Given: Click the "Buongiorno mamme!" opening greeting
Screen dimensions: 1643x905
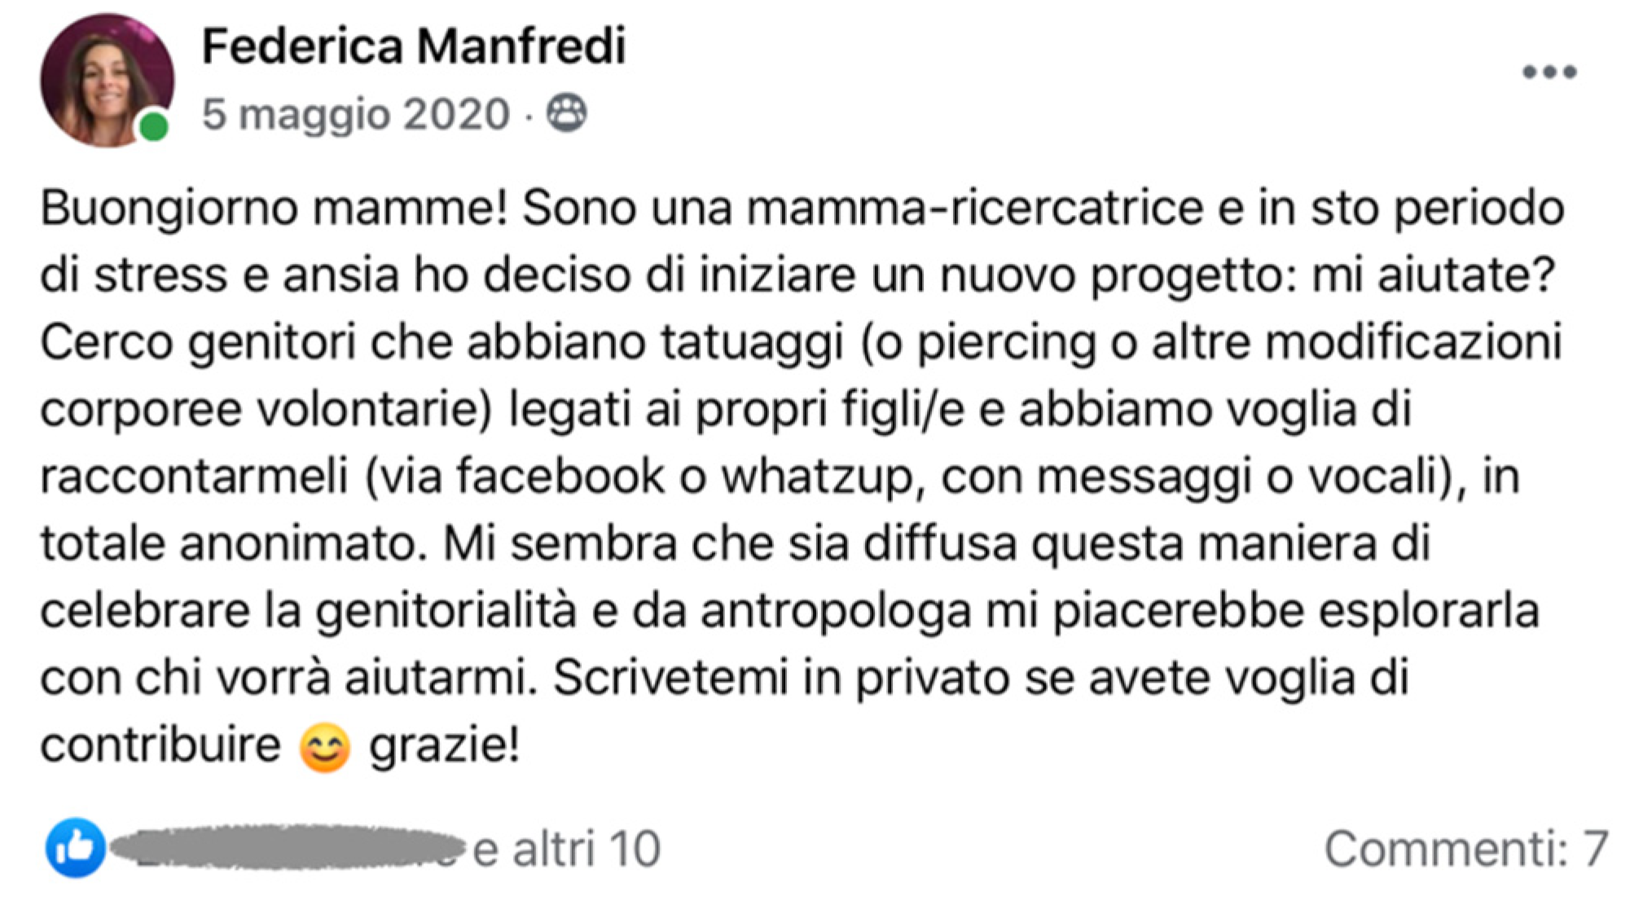Looking at the screenshot, I should point(274,208).
